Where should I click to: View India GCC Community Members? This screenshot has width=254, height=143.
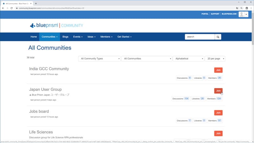tap(215, 78)
